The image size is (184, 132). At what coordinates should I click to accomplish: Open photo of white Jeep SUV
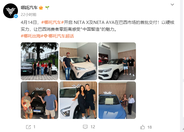[x=117, y=61]
